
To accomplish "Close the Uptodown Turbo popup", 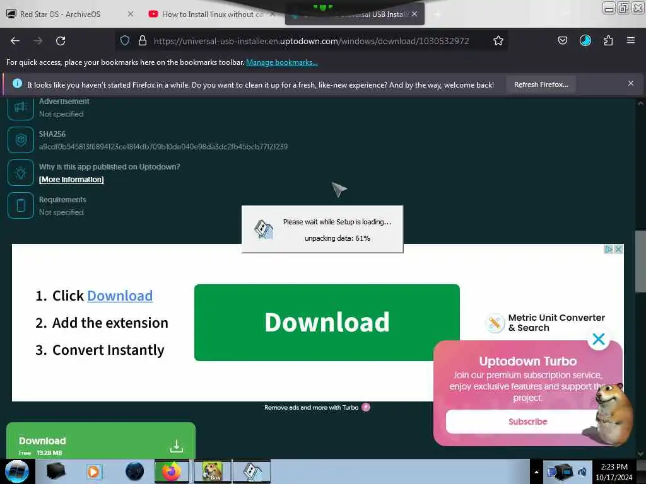I will (599, 338).
